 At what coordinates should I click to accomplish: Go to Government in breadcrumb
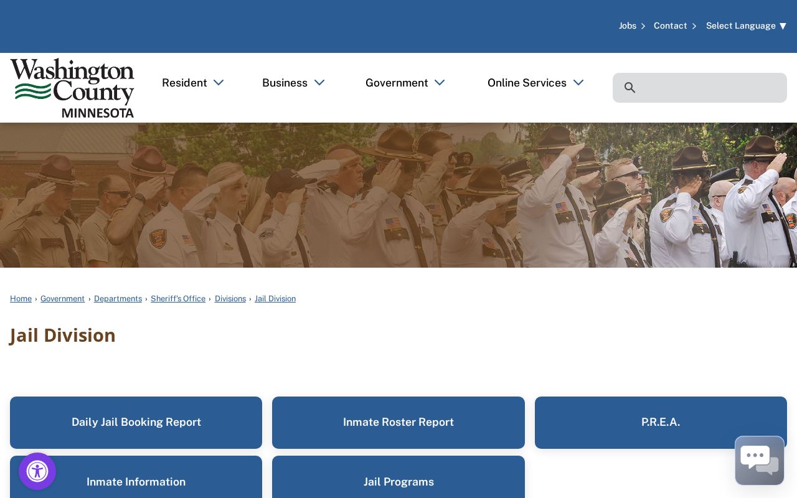pyautogui.click(x=62, y=299)
